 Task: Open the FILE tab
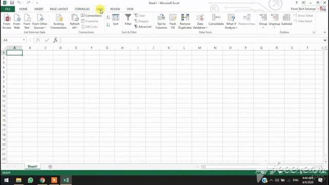coord(8,9)
